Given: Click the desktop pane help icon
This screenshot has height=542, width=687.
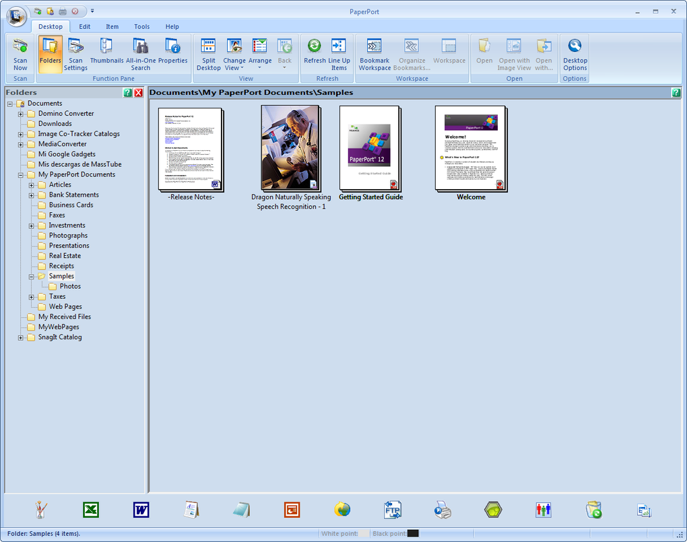Looking at the screenshot, I should coord(676,92).
